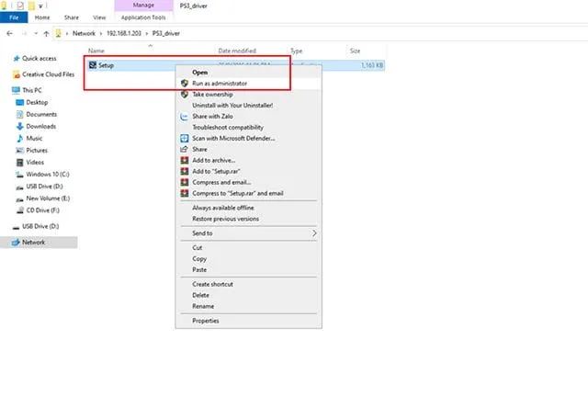
Task: Select Network in the navigation pane
Action: click(x=34, y=243)
